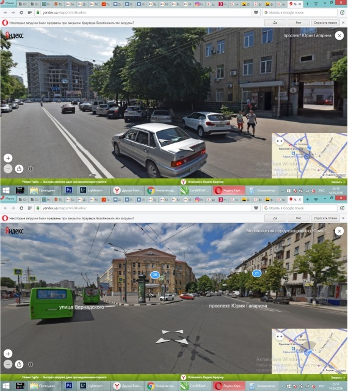Screen dimensions: 348x391
Task: Click Да in the upper downloads prompt
Action: [275, 23]
